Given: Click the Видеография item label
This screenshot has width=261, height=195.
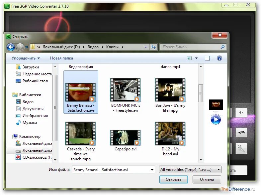Looking at the screenshot, I should click(81, 67).
